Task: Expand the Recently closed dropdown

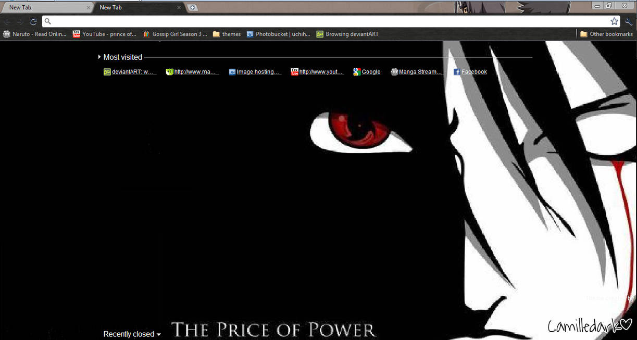Action: (x=132, y=334)
